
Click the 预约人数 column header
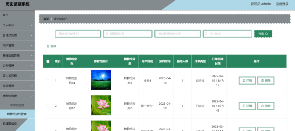pos(183,61)
